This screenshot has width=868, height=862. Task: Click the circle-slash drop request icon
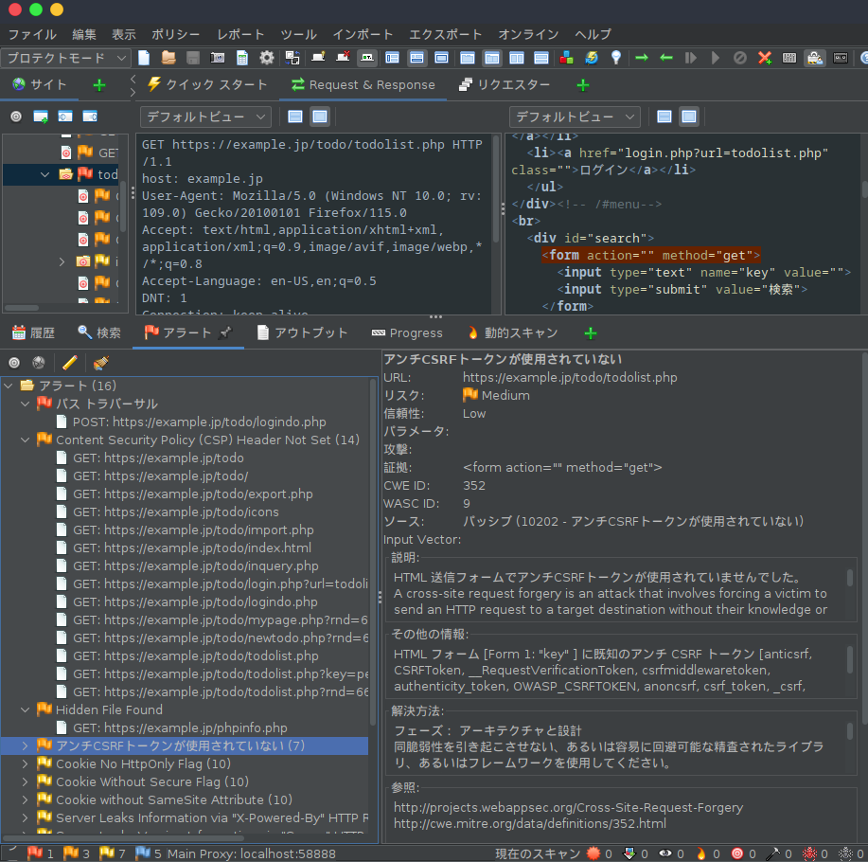[x=739, y=58]
